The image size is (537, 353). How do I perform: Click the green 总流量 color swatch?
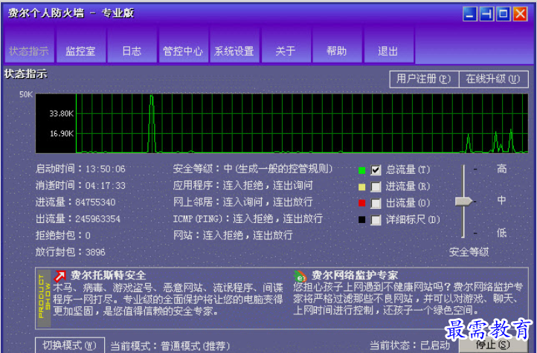point(361,170)
